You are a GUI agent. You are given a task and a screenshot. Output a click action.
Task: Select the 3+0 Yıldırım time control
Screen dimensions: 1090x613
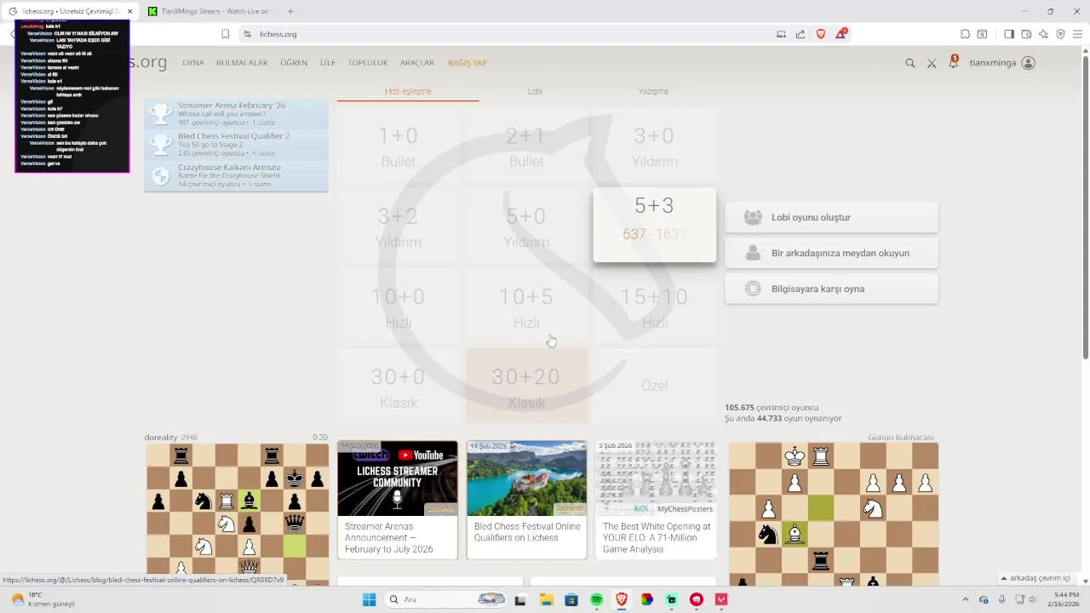point(654,146)
